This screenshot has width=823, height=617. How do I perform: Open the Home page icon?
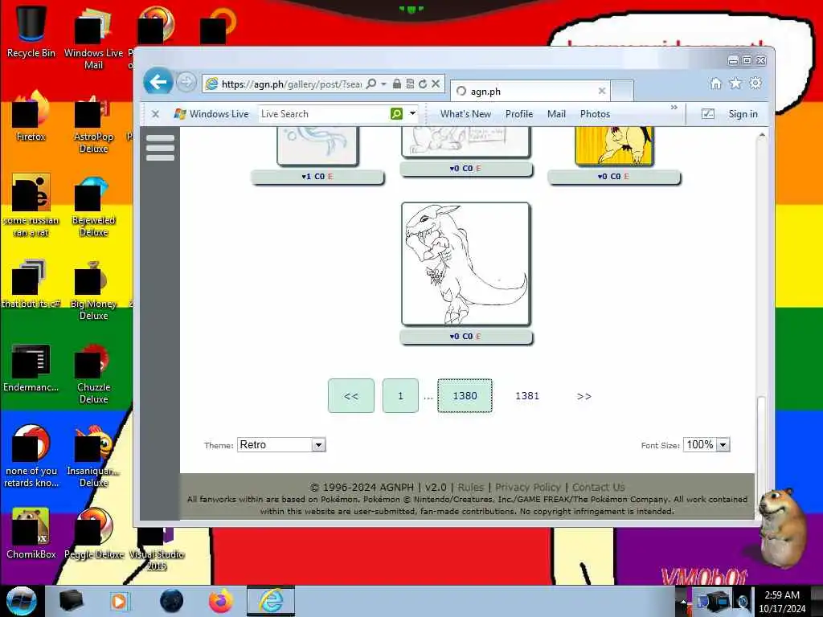point(715,83)
